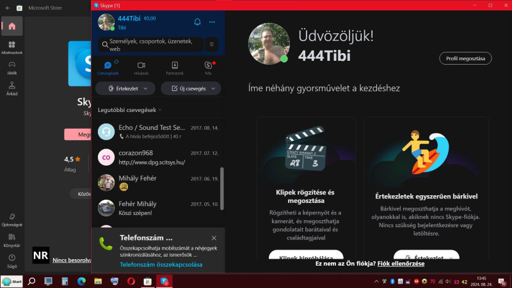Open Skype notifications bell

pyautogui.click(x=197, y=22)
